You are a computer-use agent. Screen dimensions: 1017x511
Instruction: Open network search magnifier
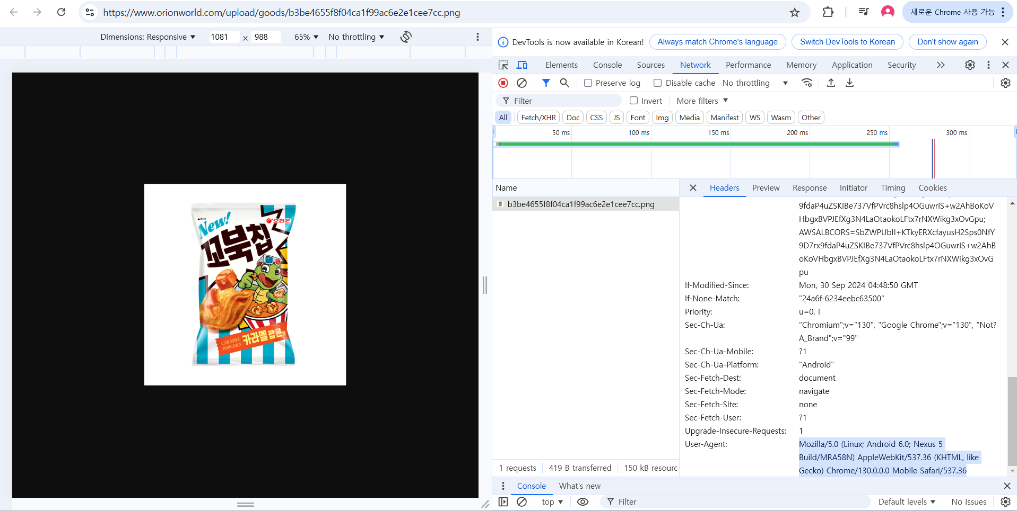[564, 83]
